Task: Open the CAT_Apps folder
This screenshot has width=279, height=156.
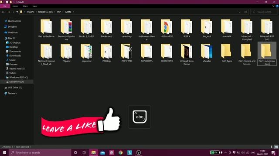Action: [x=227, y=53]
